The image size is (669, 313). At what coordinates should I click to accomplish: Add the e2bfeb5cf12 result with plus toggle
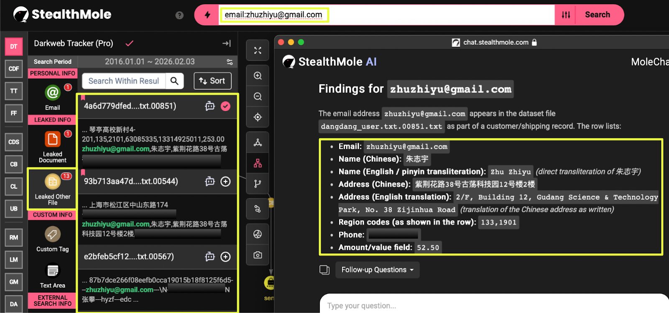tap(225, 257)
